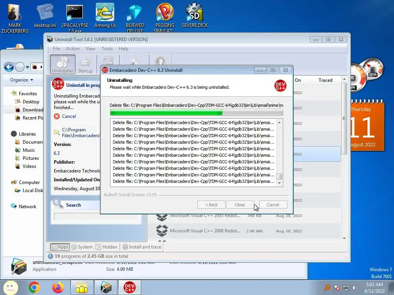This screenshot has width=394, height=295.
Task: Click Cancel link in Uninstall in progress panel
Action: 68,116
